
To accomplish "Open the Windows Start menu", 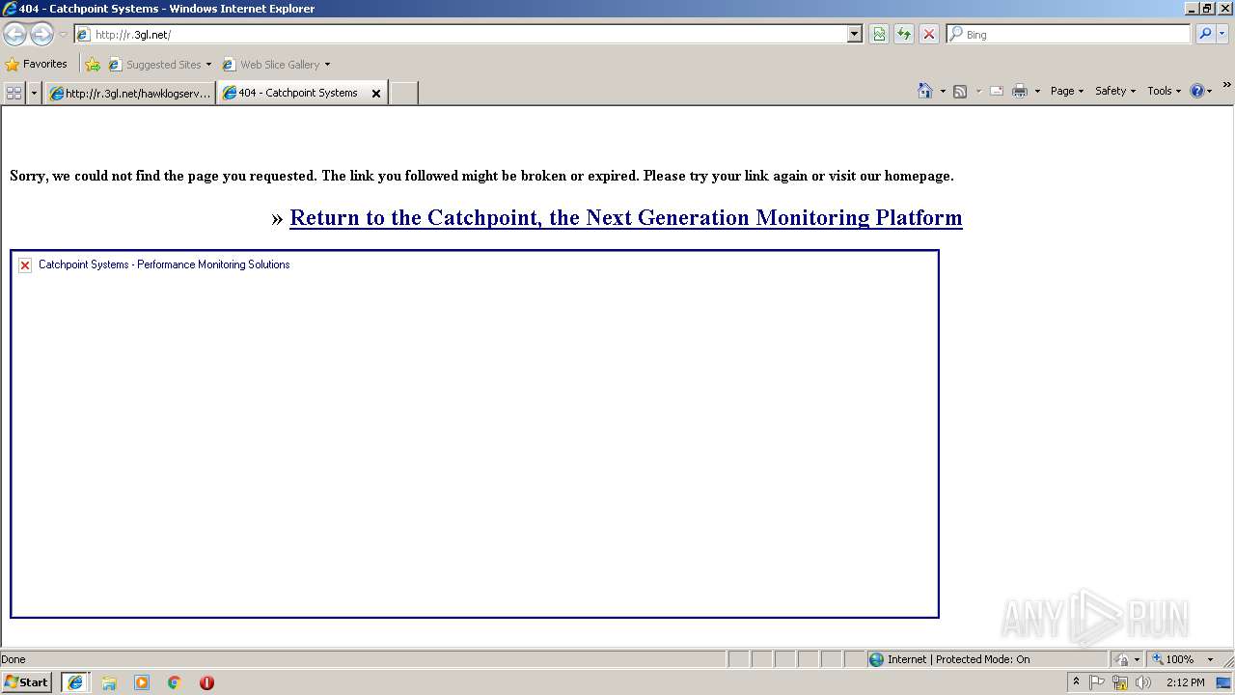I will 27,681.
